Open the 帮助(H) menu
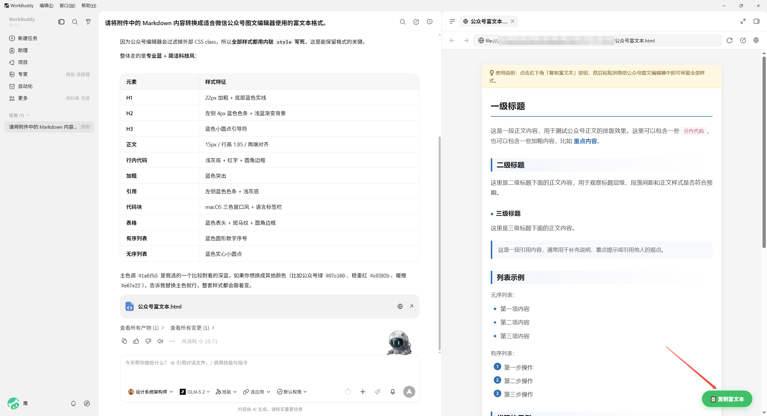The image size is (767, 416). (x=89, y=5)
